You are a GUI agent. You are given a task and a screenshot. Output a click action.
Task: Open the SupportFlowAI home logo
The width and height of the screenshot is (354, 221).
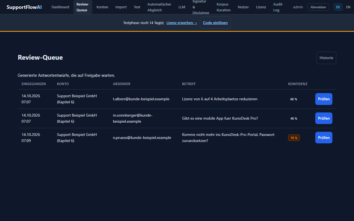click(x=24, y=7)
